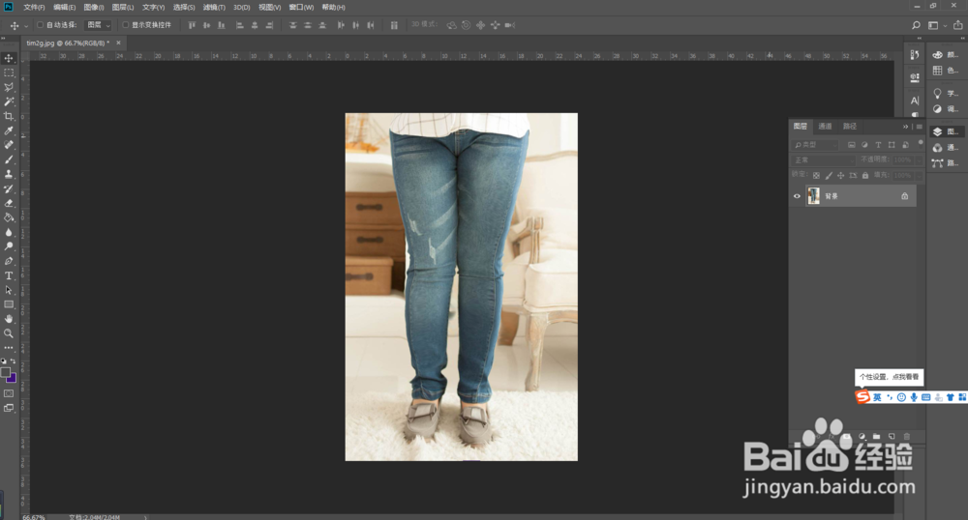The image size is (968, 520).
Task: Swap foreground and background colors
Action: pos(13,361)
